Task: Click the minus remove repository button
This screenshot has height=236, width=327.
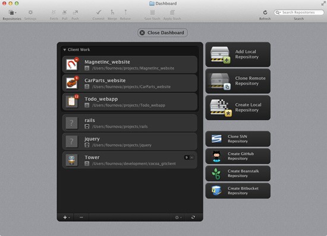Action: (x=81, y=217)
